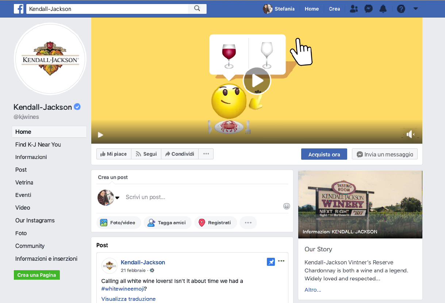445x303 pixels.
Task: Open the Informazioni sidebar section
Action: (31, 157)
